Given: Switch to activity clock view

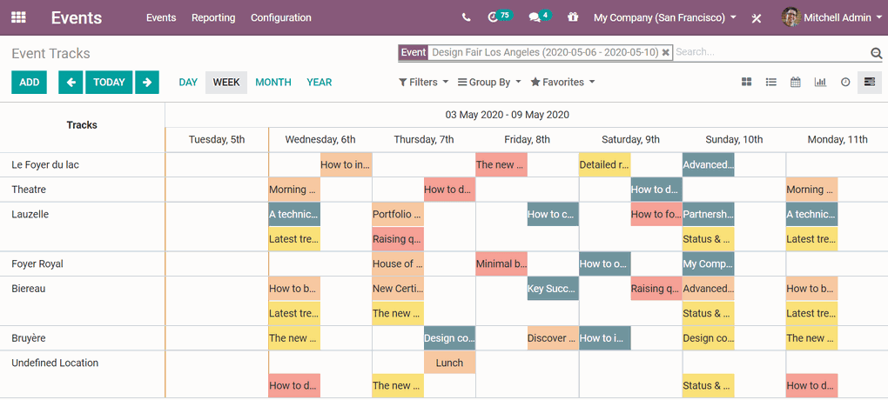Looking at the screenshot, I should click(x=844, y=83).
